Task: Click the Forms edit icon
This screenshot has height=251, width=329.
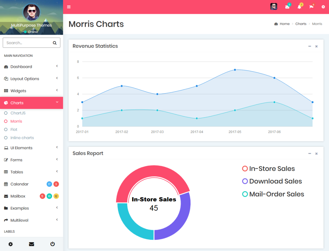Action: [6, 160]
